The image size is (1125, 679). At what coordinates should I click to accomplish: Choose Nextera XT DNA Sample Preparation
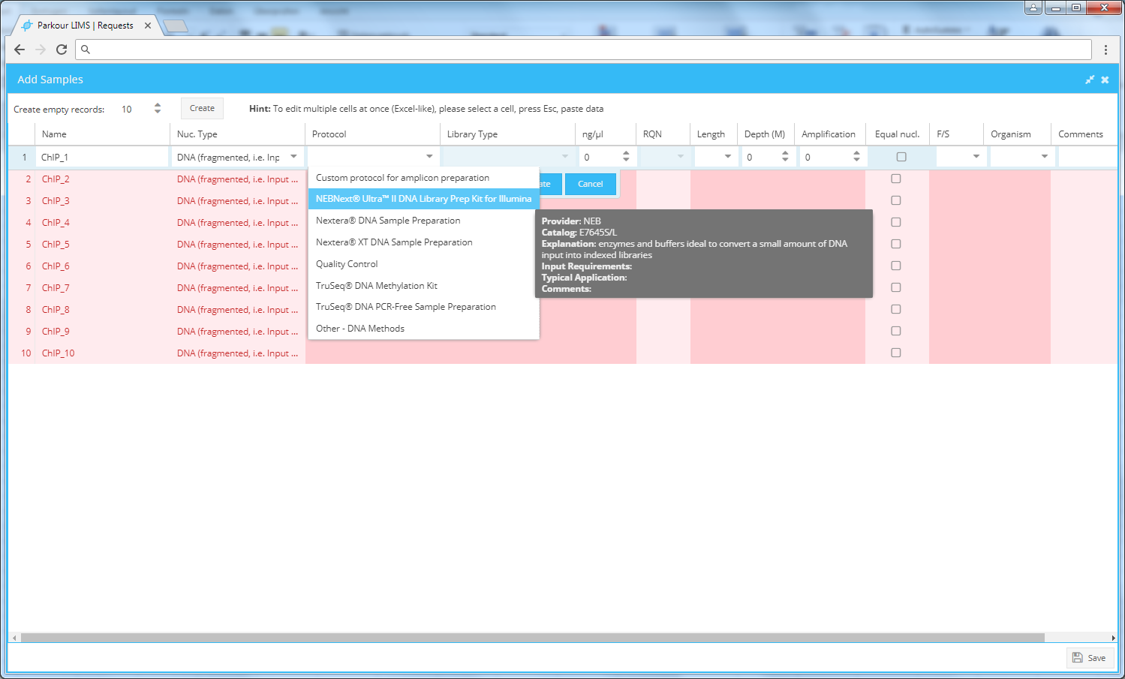coord(423,242)
